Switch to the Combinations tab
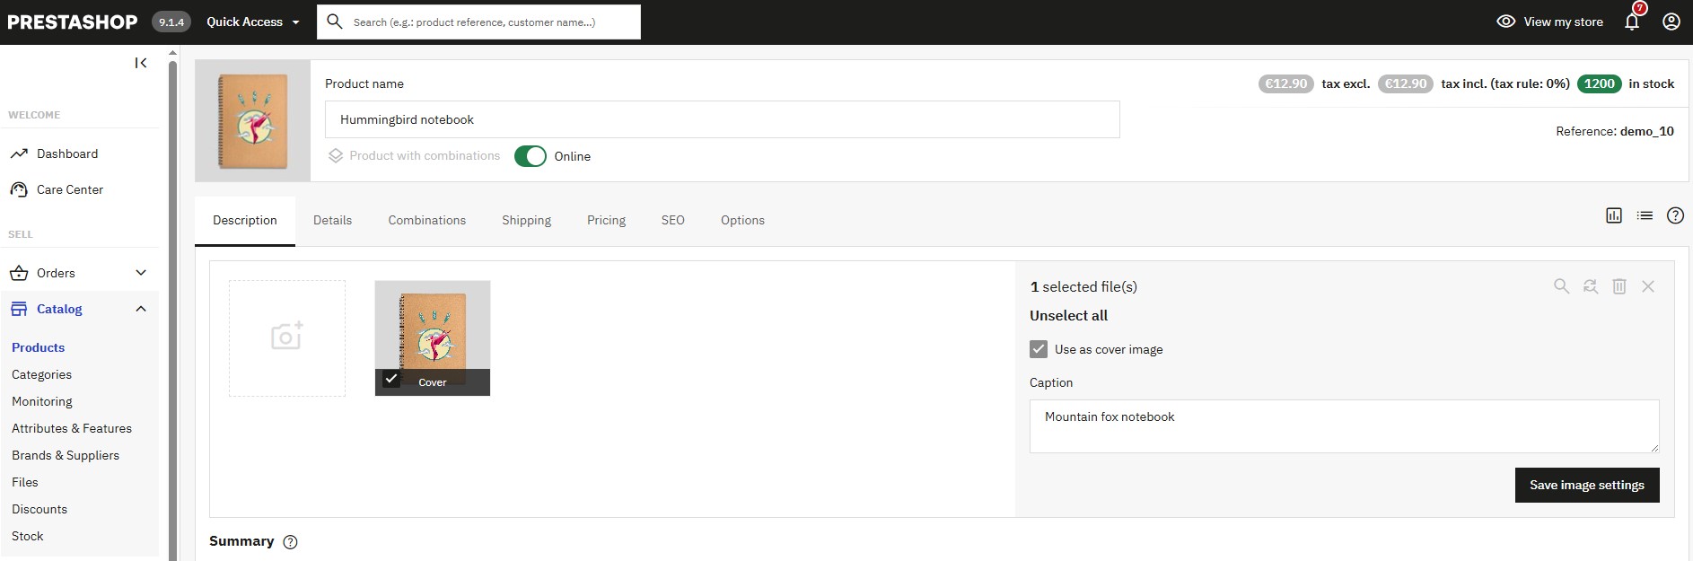Screen dimensions: 1693x561 click(x=427, y=220)
